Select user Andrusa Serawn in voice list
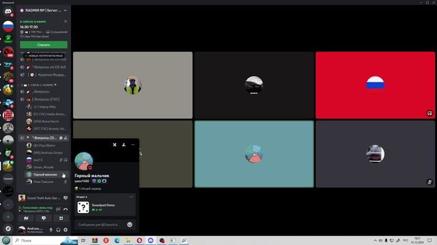 (46, 152)
